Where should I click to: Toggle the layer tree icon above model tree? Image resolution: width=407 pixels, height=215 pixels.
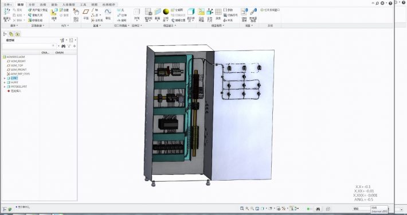(11, 34)
